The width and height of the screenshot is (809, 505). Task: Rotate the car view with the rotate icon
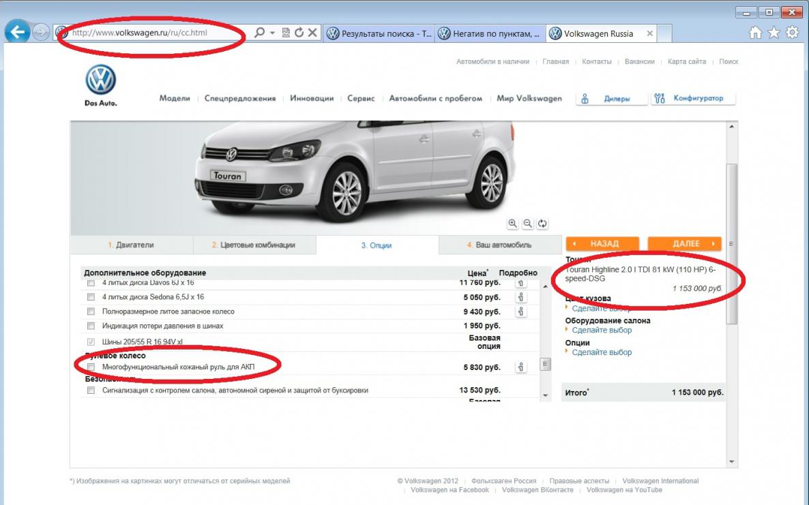point(542,223)
